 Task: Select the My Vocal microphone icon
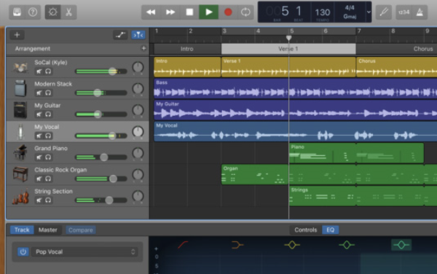pyautogui.click(x=20, y=132)
